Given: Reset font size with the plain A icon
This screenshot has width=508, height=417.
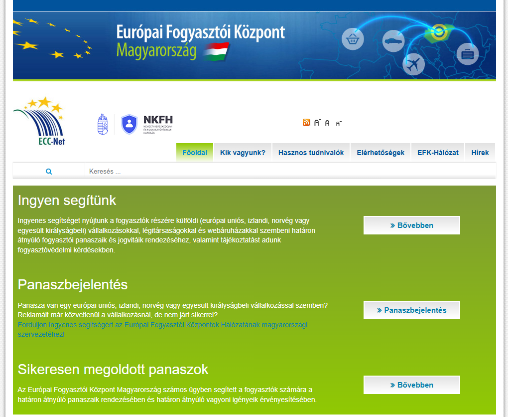Looking at the screenshot, I should point(327,123).
